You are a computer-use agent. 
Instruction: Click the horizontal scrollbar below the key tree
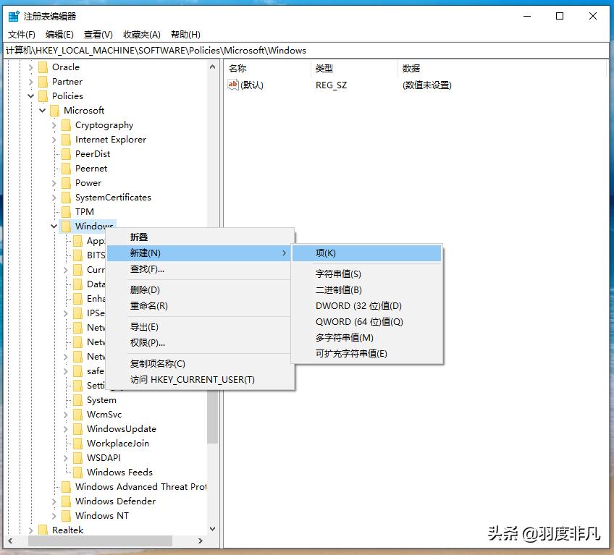(x=101, y=541)
